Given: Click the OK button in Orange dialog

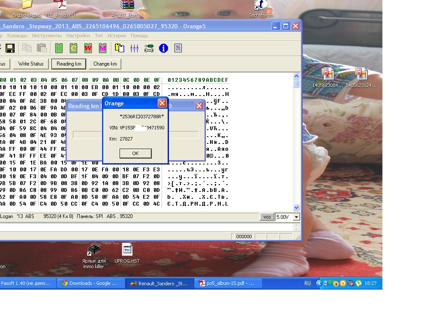Looking at the screenshot, I should (135, 153).
